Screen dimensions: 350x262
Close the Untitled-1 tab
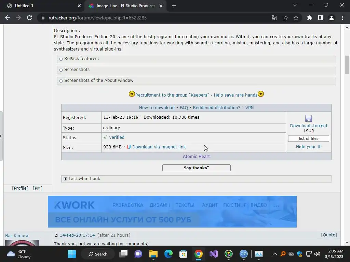point(79,6)
